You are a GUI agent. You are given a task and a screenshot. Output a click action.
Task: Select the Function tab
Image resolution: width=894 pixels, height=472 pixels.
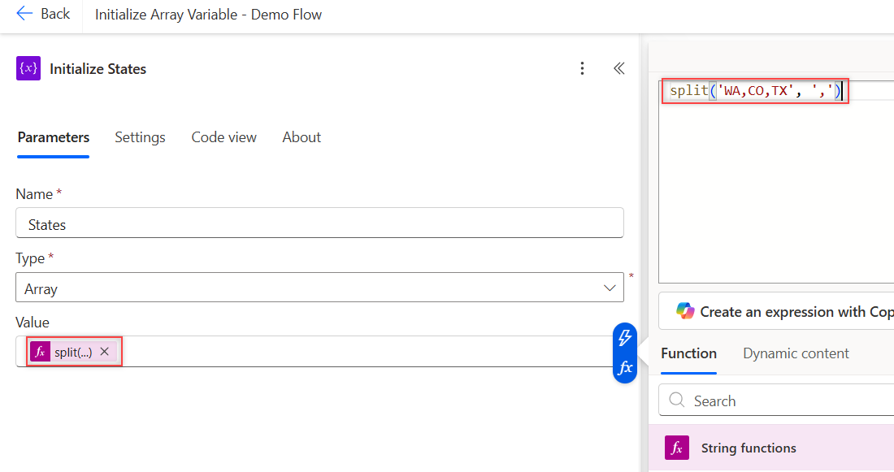[688, 353]
